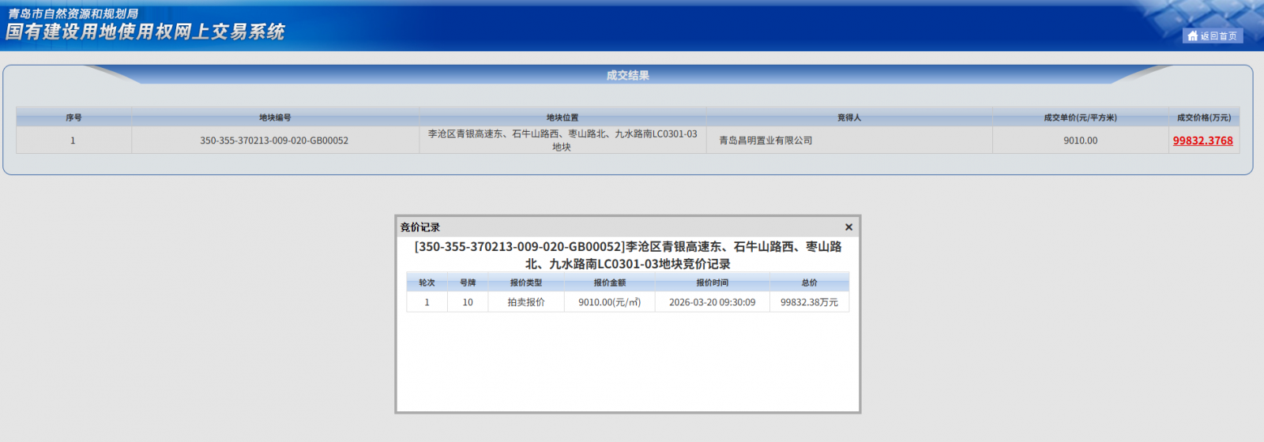Select the 拍卖报价 cell in bid record
Image resolution: width=1264 pixels, height=442 pixels.
pos(525,302)
